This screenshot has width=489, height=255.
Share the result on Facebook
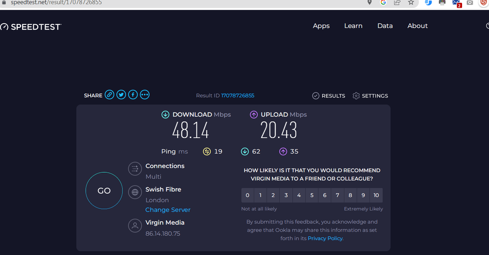[x=133, y=94]
